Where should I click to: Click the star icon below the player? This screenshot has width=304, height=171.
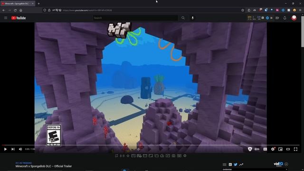click(x=128, y=156)
